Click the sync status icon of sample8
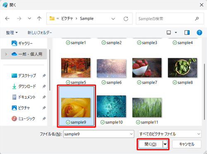 pyautogui.click(x=175, y=83)
